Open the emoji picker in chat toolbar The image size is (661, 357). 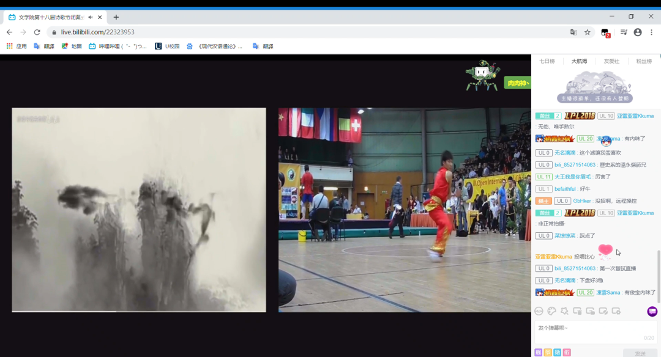pos(539,311)
